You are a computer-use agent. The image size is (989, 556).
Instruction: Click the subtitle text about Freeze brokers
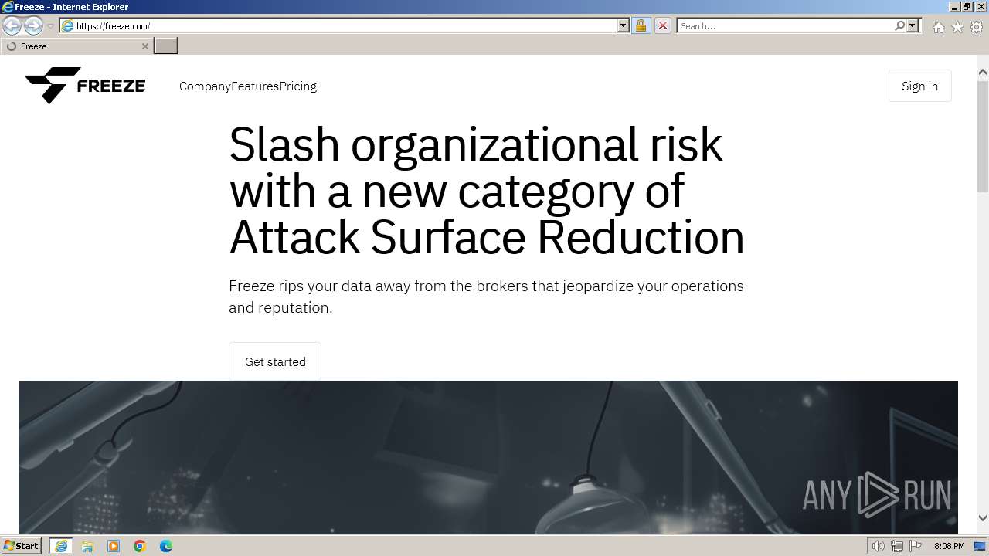[486, 297]
